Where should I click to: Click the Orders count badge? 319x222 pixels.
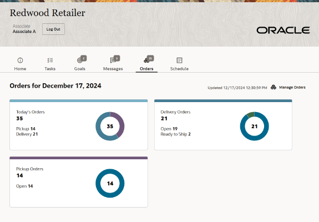pyautogui.click(x=150, y=58)
